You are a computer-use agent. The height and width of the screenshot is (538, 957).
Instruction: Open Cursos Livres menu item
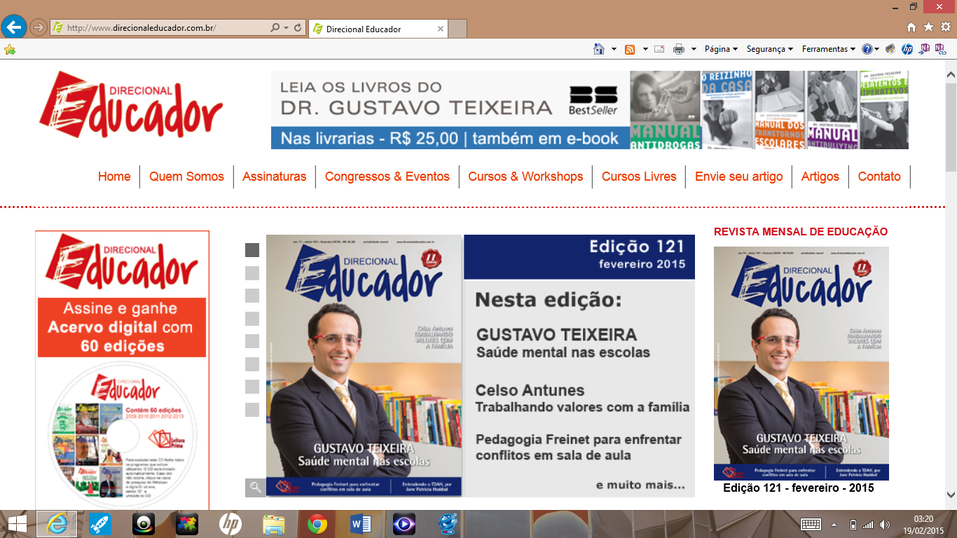[x=639, y=177]
